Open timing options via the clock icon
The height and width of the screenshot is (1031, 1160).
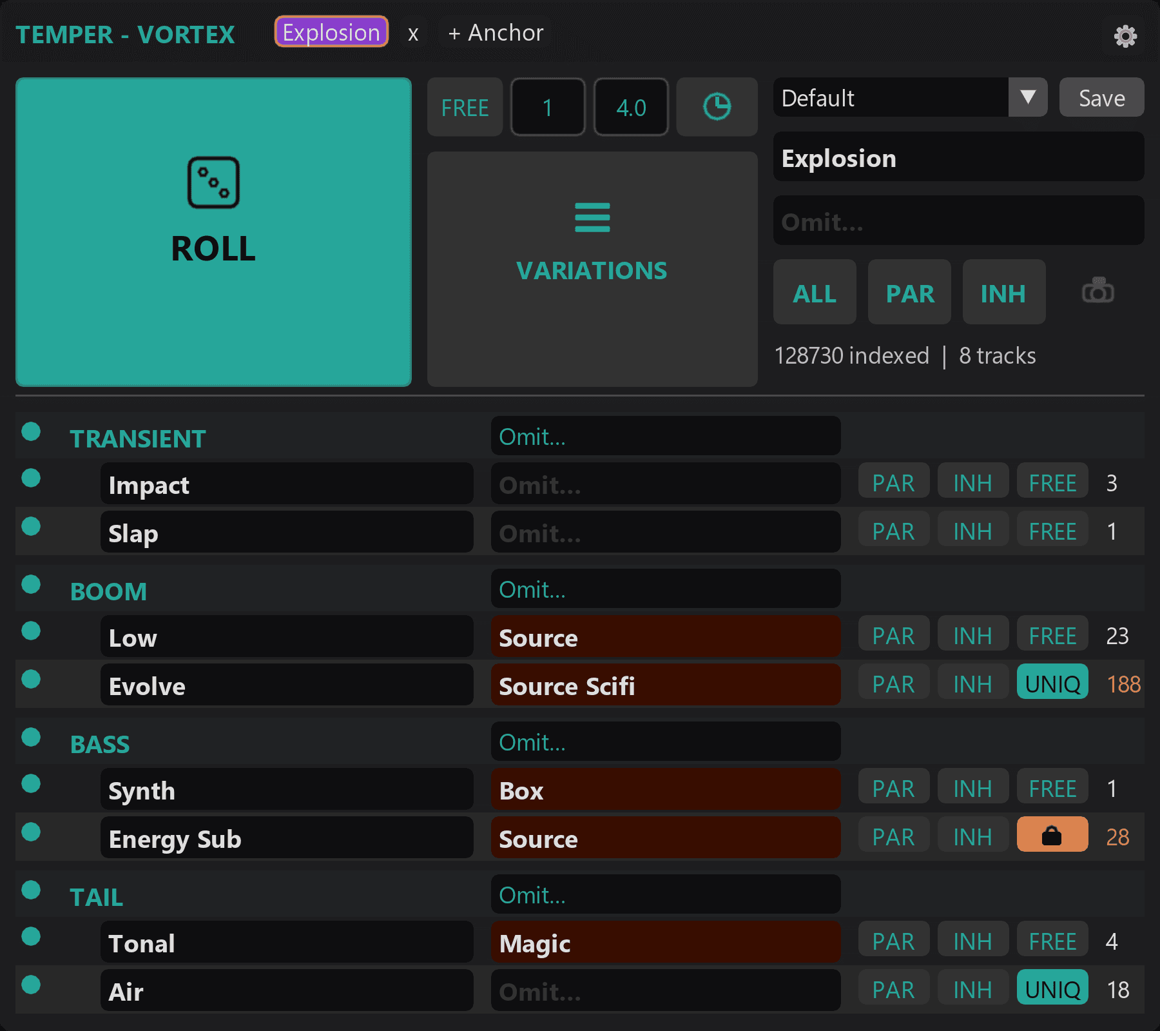(x=717, y=106)
